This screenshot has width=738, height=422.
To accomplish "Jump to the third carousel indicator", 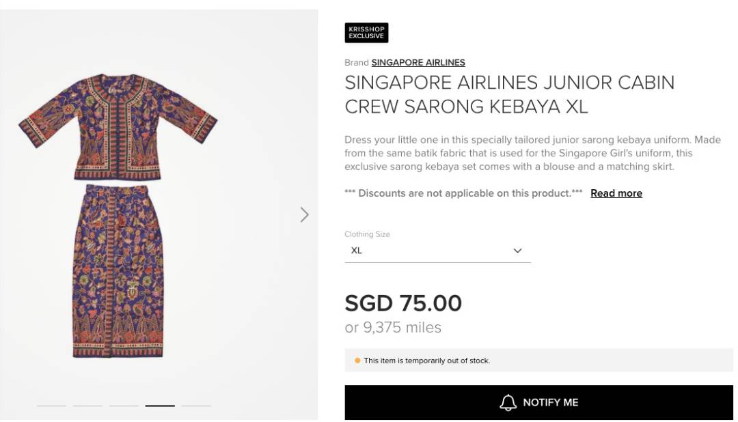I will click(124, 406).
